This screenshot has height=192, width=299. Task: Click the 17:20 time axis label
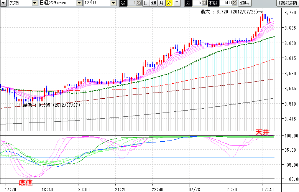[10, 190]
